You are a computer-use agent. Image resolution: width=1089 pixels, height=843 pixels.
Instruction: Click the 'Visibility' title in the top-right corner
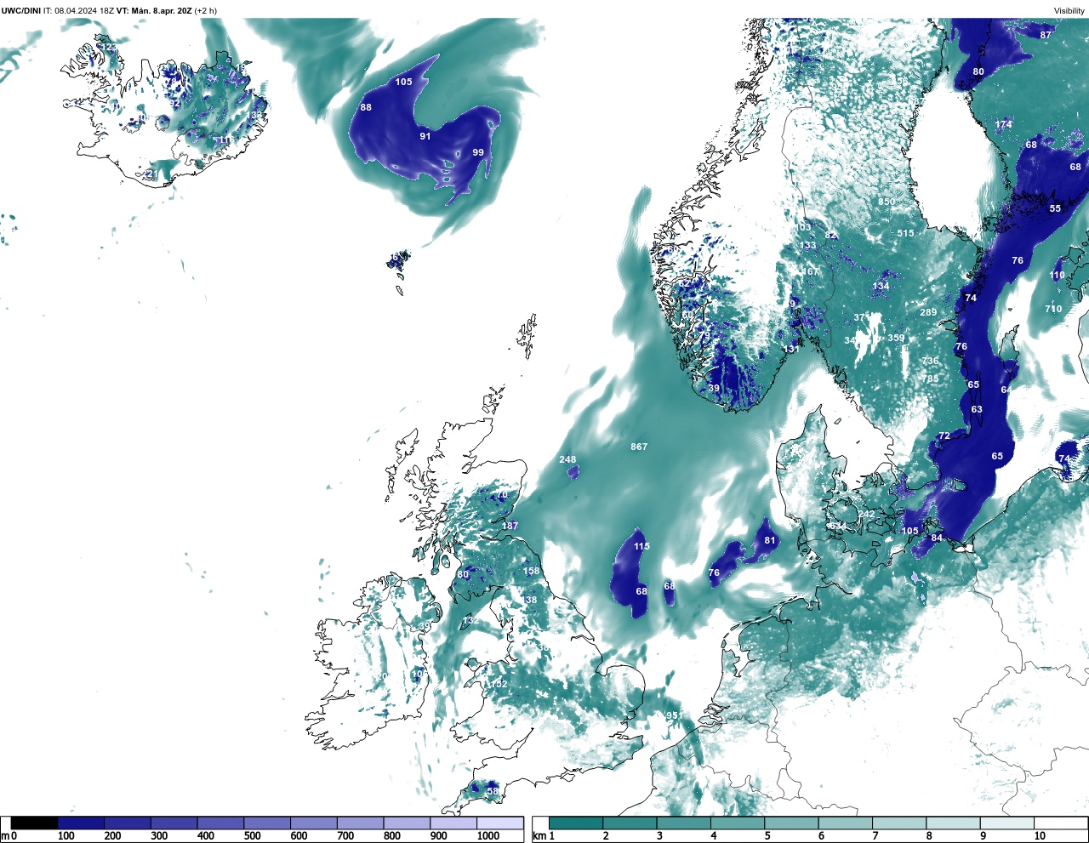1069,11
